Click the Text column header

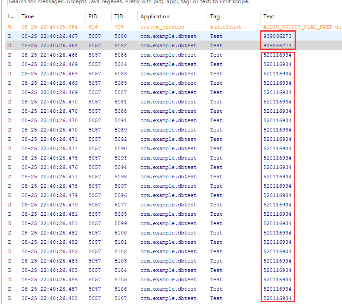[x=269, y=16]
